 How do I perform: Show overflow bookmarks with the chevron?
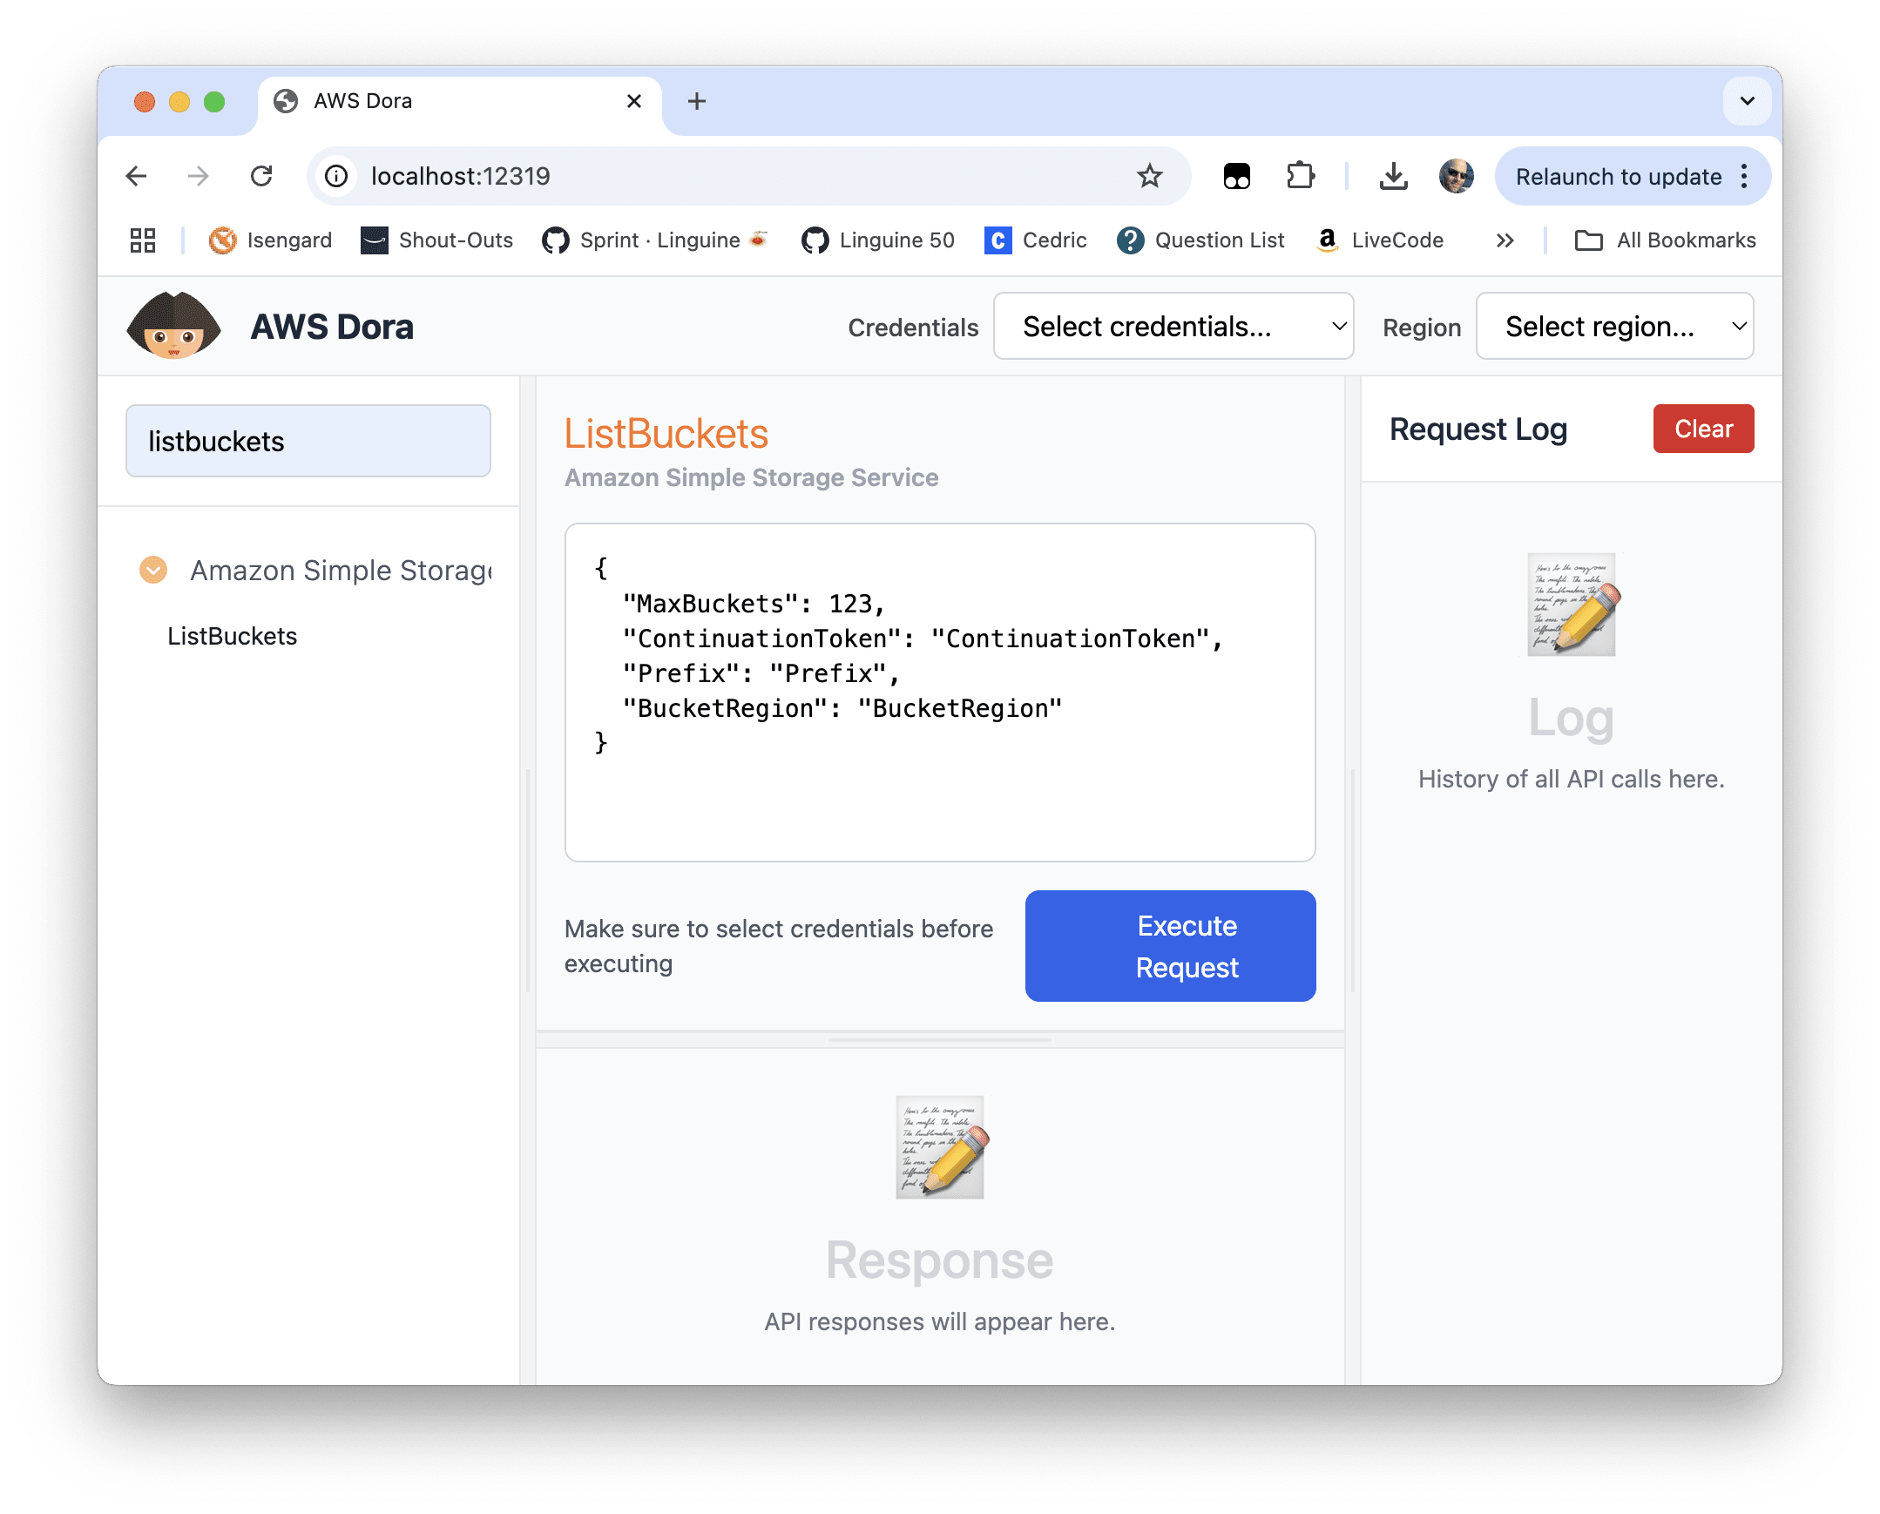1505,240
